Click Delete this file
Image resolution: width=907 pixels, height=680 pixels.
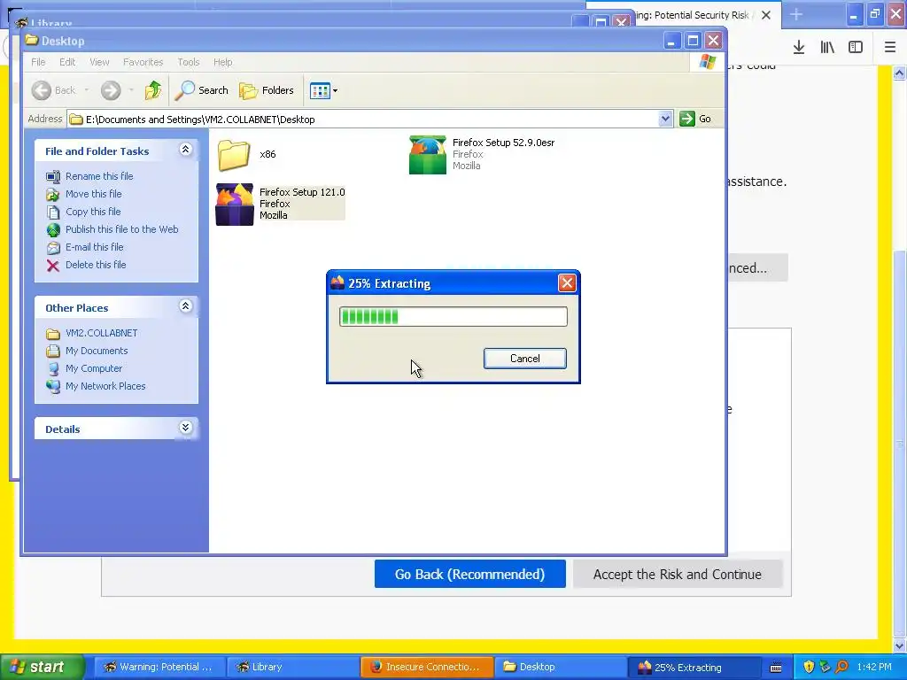96,265
